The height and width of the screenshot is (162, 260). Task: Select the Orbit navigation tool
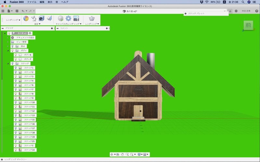click(x=112, y=155)
